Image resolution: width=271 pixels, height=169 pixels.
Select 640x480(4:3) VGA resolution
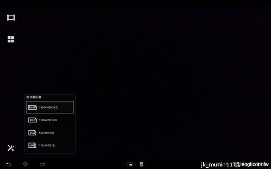click(x=50, y=133)
